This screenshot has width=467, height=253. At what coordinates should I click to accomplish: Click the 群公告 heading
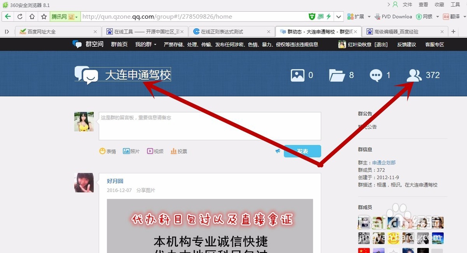365,114
